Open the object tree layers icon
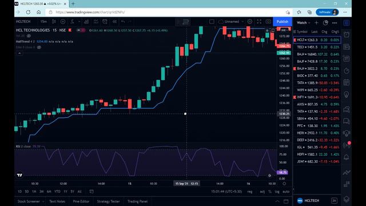 (347, 199)
